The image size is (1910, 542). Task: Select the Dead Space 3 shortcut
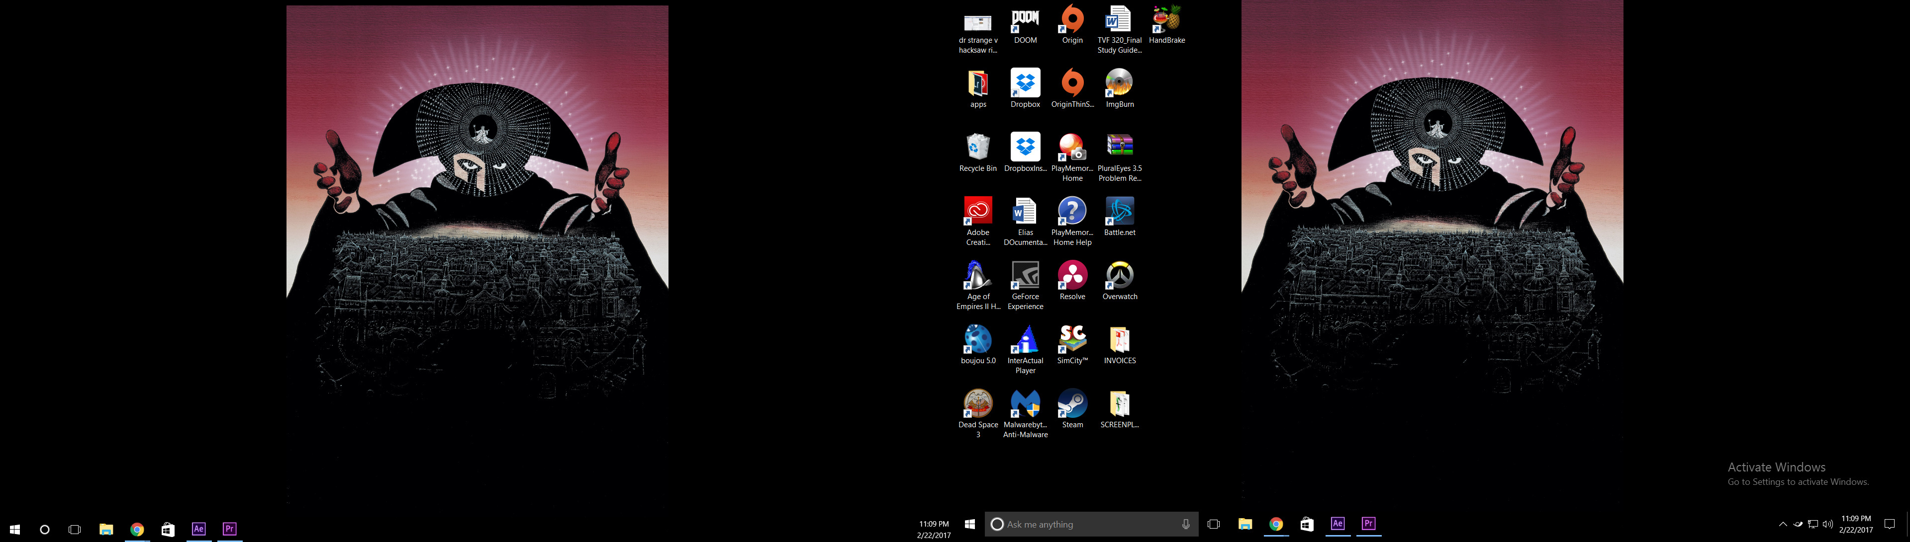coord(978,414)
